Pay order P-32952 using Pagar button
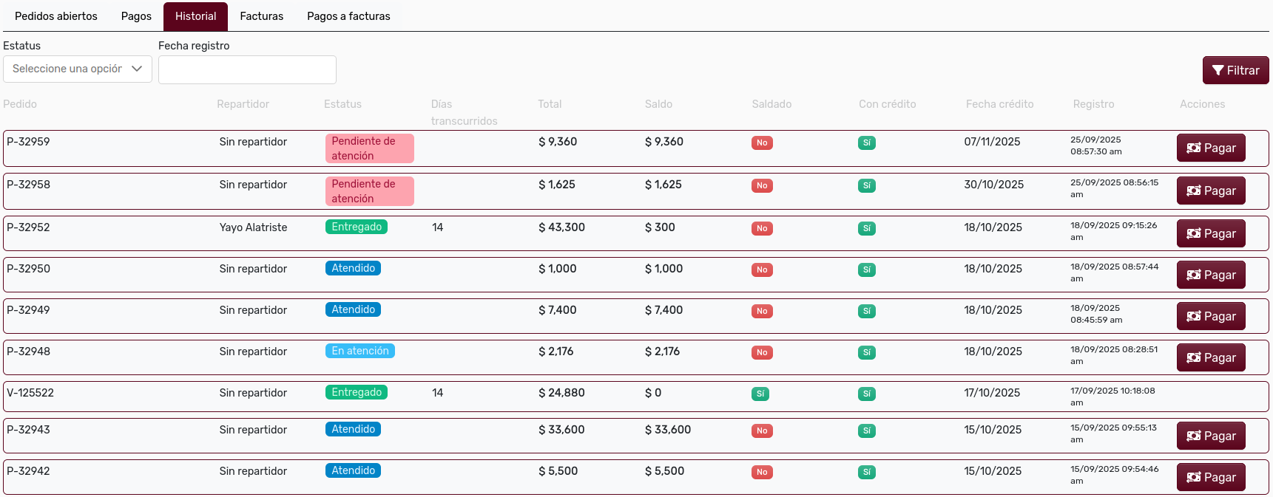Screen dimensions: 1273x497 tap(1211, 233)
